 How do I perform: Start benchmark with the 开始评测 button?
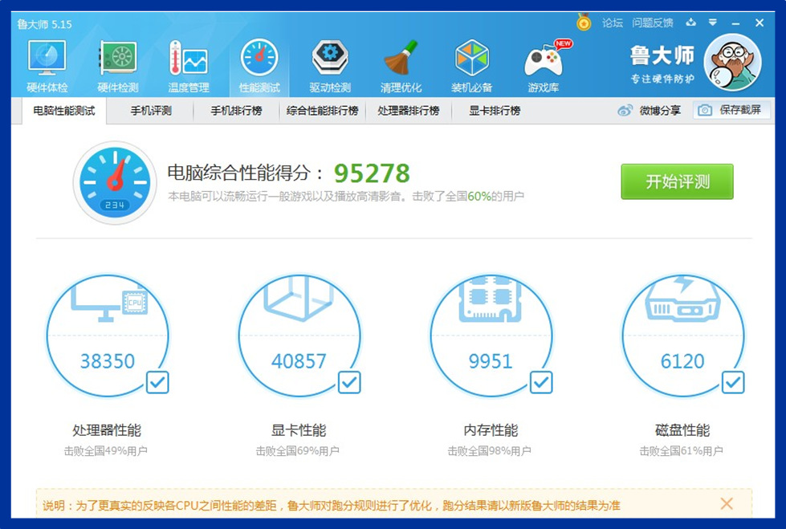point(677,181)
